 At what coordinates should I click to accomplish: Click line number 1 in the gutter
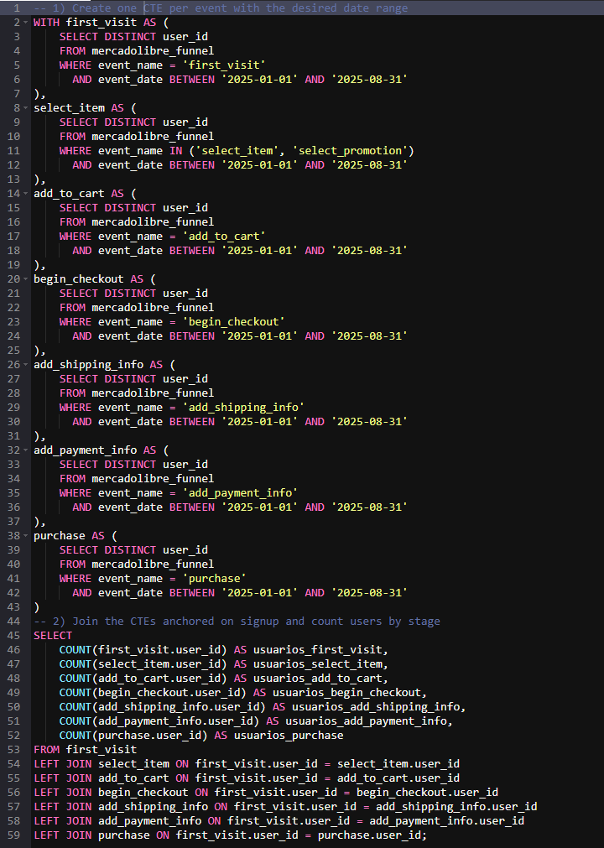(x=17, y=8)
